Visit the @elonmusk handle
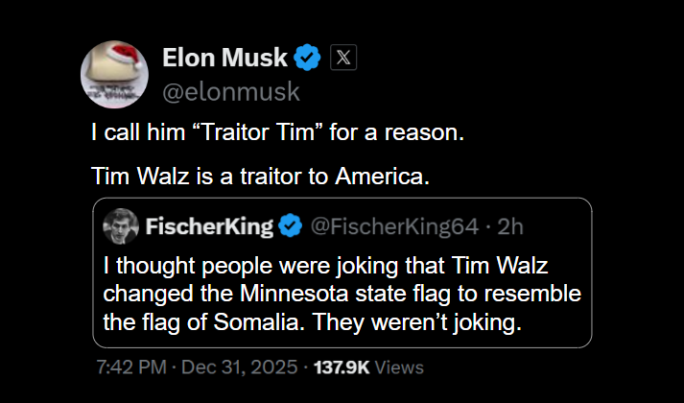The height and width of the screenshot is (403, 684). coord(231,91)
